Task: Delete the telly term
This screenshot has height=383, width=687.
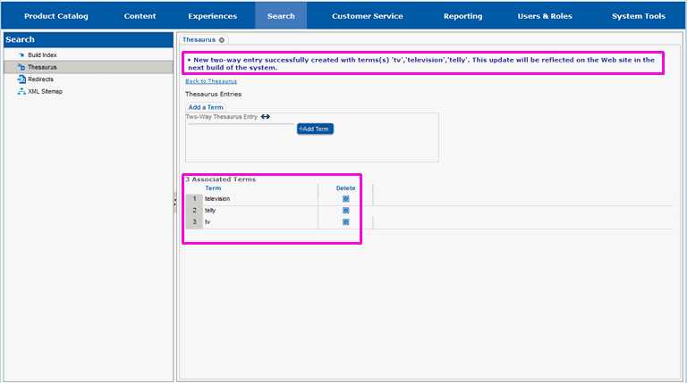Action: 345,211
